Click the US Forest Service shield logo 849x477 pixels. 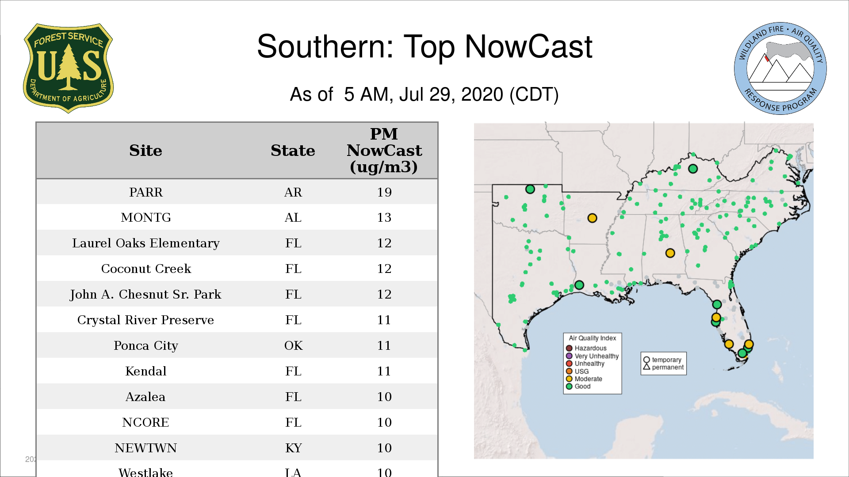tap(68, 68)
